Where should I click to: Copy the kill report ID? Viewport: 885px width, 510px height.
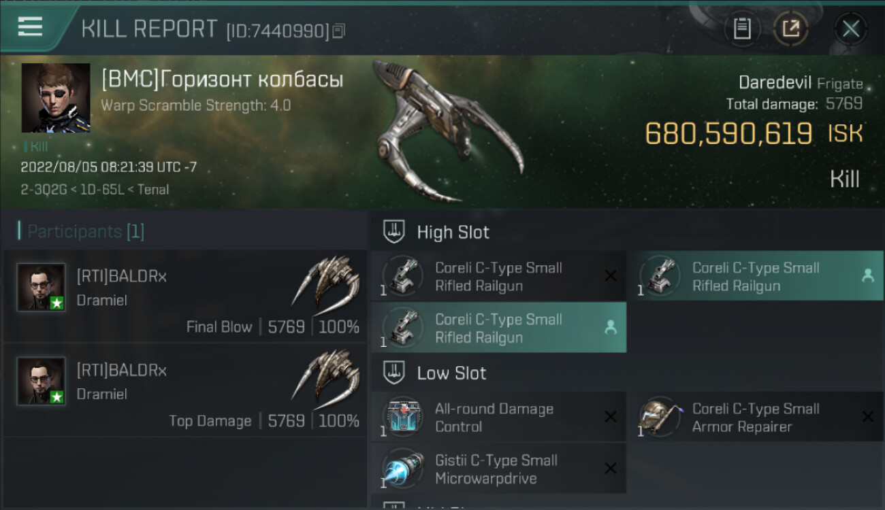click(339, 31)
